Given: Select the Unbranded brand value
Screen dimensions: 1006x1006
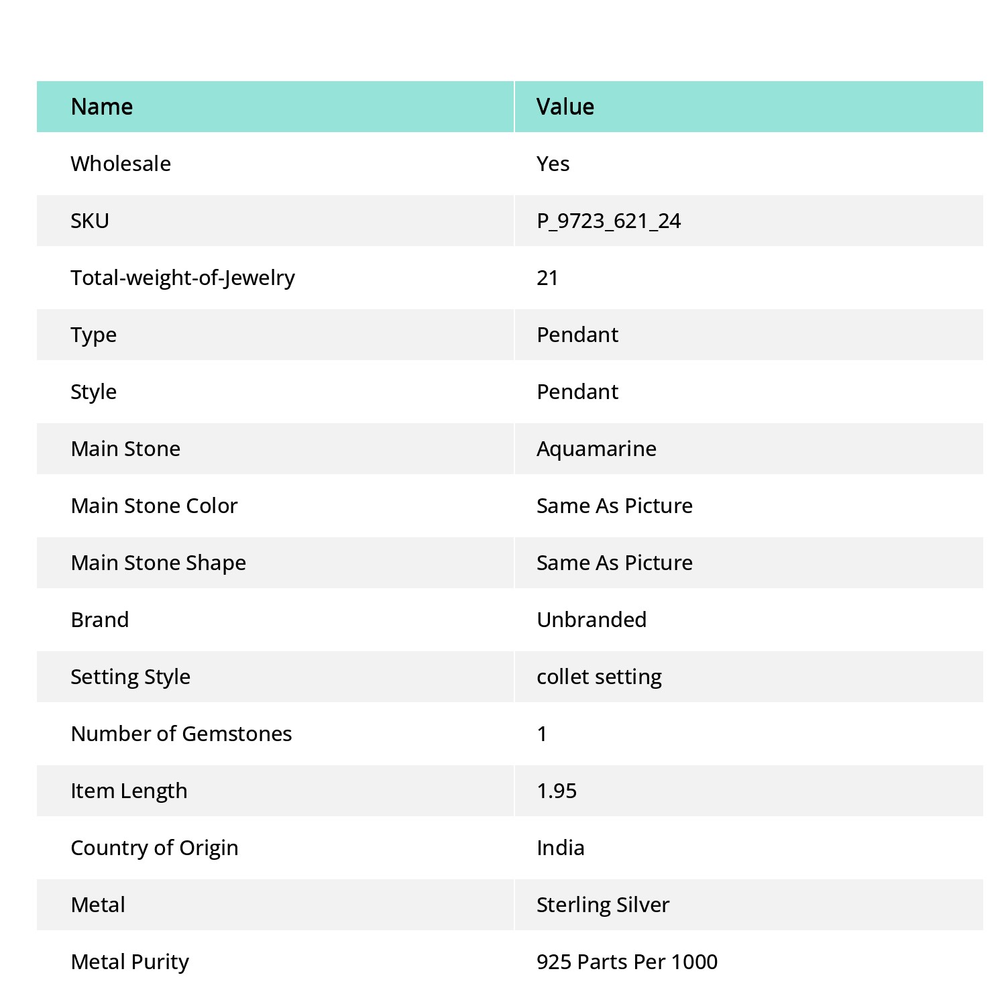Looking at the screenshot, I should point(592,620).
